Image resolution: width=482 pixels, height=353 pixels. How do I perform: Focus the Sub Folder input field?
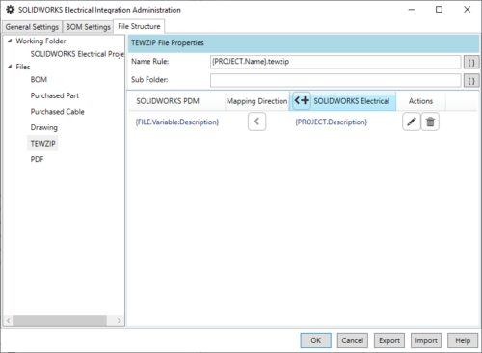pos(335,80)
